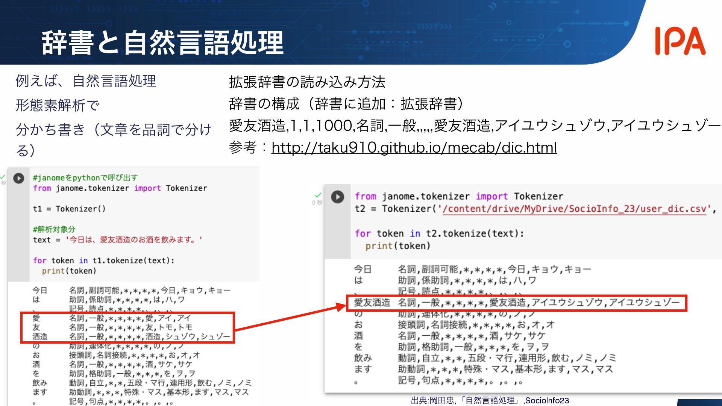Select the text 拡張辞書の読み込み方法
This screenshot has height=406, width=722.
pos(307,82)
